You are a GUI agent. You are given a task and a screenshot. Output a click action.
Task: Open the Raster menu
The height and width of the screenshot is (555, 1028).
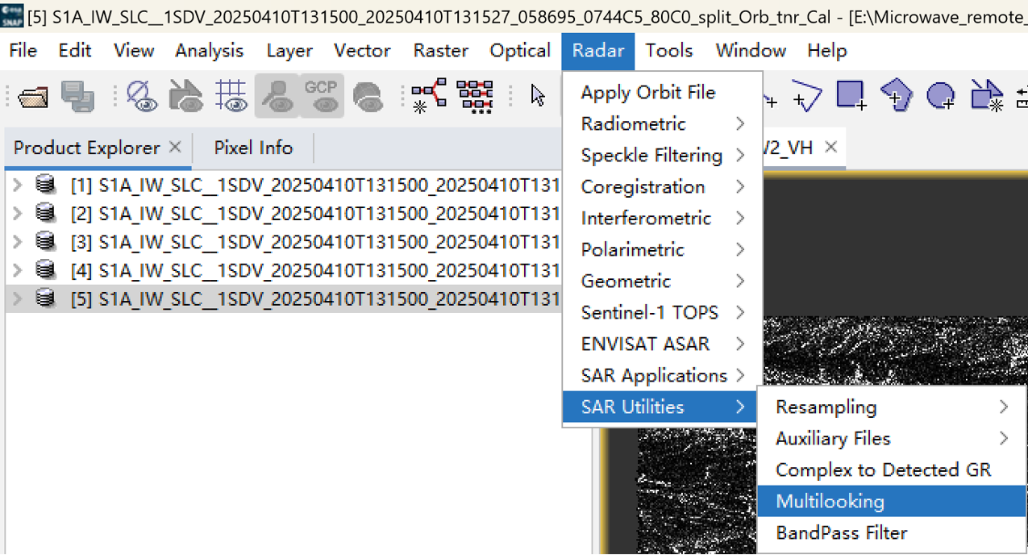pos(441,51)
